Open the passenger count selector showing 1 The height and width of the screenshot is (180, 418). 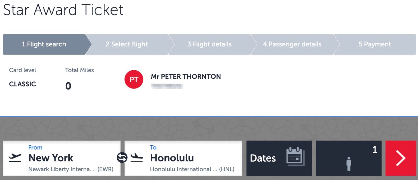coord(349,158)
